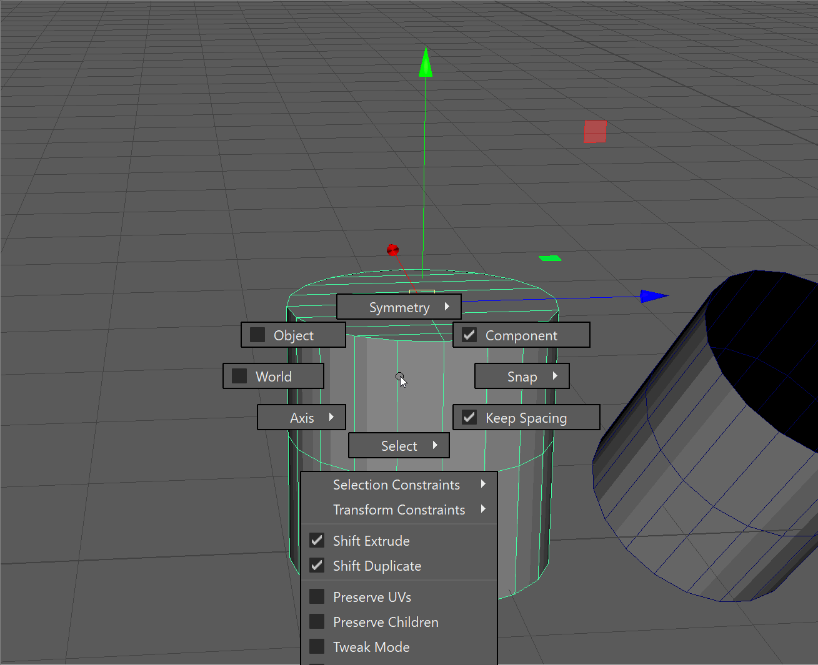Click the small green plane handle

(550, 258)
